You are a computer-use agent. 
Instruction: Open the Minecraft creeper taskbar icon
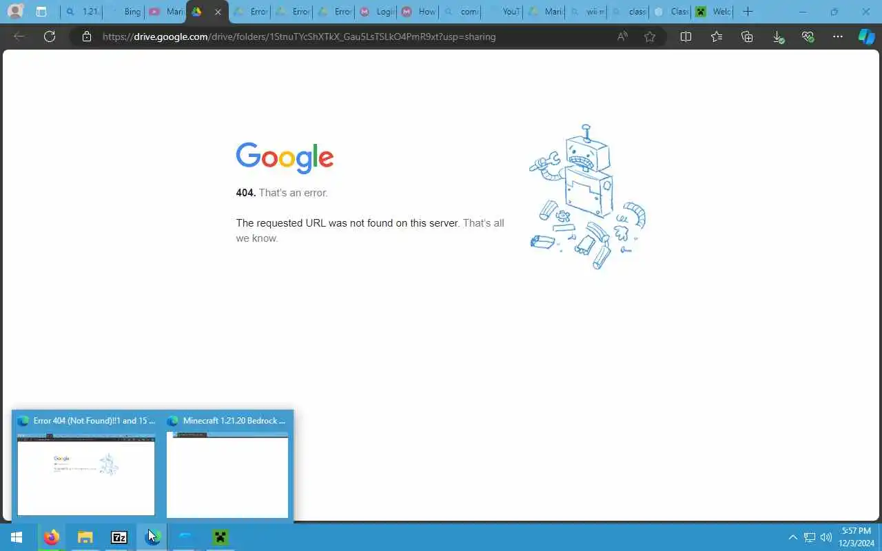click(x=220, y=537)
